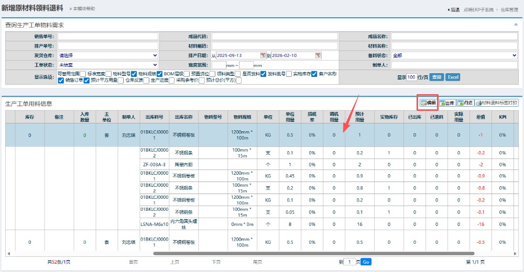This screenshot has height=272, width=524.
Task: Expand the 工单状态 dropdown
Action: click(108, 65)
